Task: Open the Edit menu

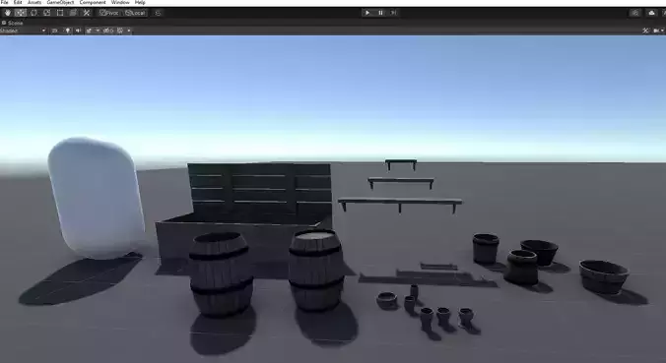Action: click(x=18, y=3)
